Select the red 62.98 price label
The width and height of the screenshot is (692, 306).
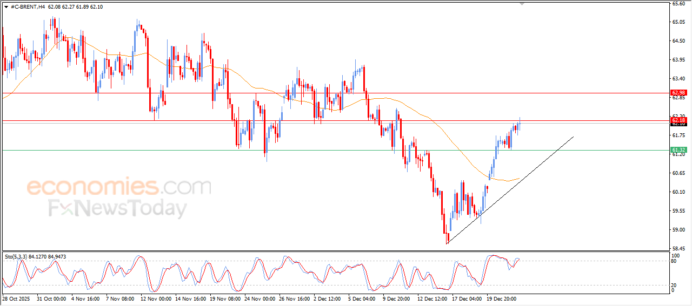[x=678, y=93]
